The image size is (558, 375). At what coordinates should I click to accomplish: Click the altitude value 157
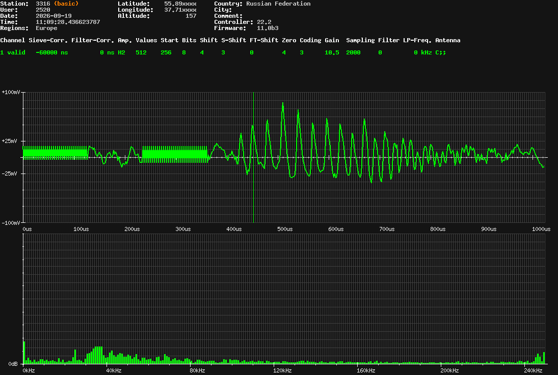coord(191,16)
